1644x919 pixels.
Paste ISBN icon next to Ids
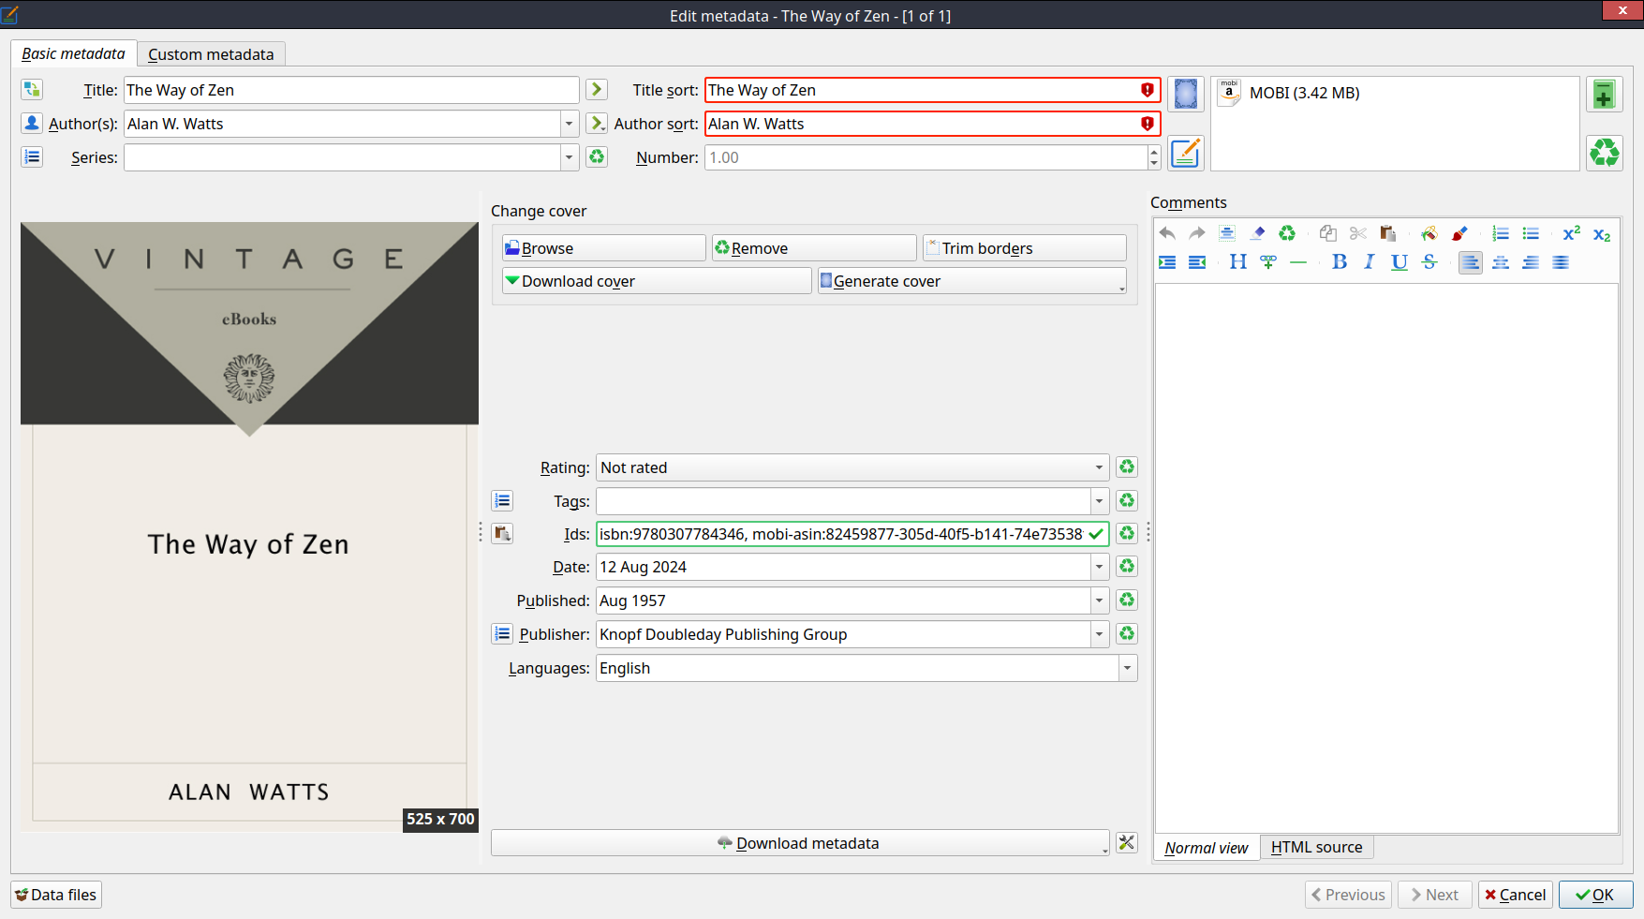click(x=502, y=534)
